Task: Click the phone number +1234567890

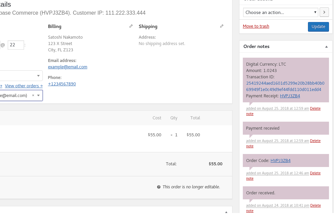Action: point(62,84)
